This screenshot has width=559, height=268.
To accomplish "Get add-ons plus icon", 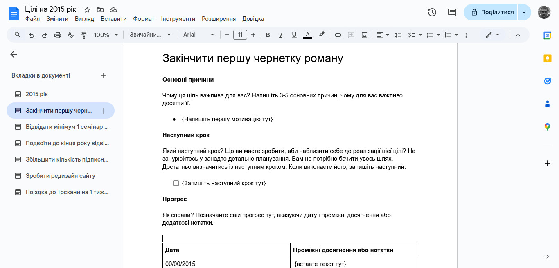I will point(548,163).
